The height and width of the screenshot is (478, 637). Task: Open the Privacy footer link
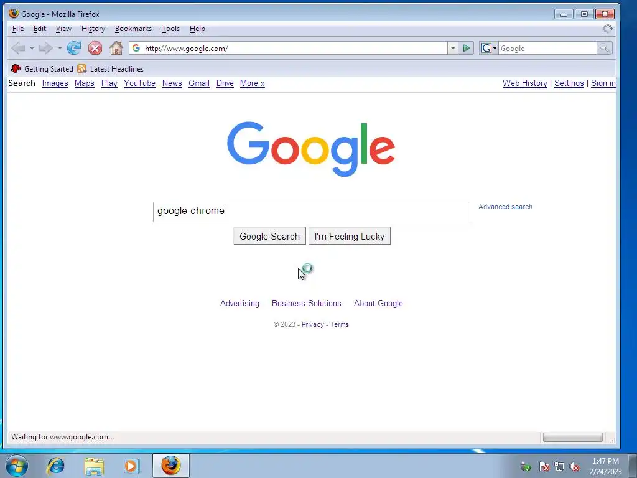[312, 324]
